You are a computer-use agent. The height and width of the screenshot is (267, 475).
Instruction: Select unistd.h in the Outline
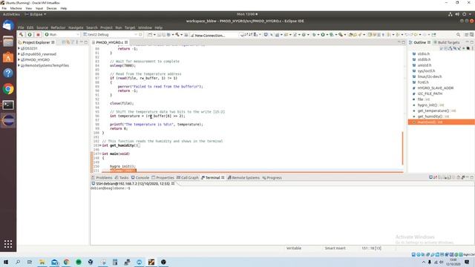(x=425, y=65)
